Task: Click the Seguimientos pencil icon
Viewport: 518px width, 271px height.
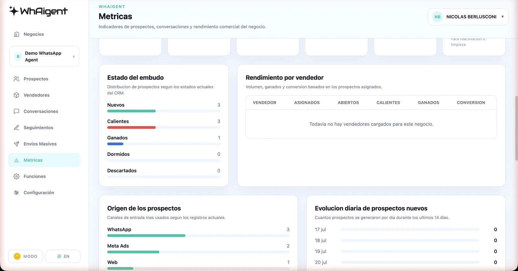Action: [17, 127]
